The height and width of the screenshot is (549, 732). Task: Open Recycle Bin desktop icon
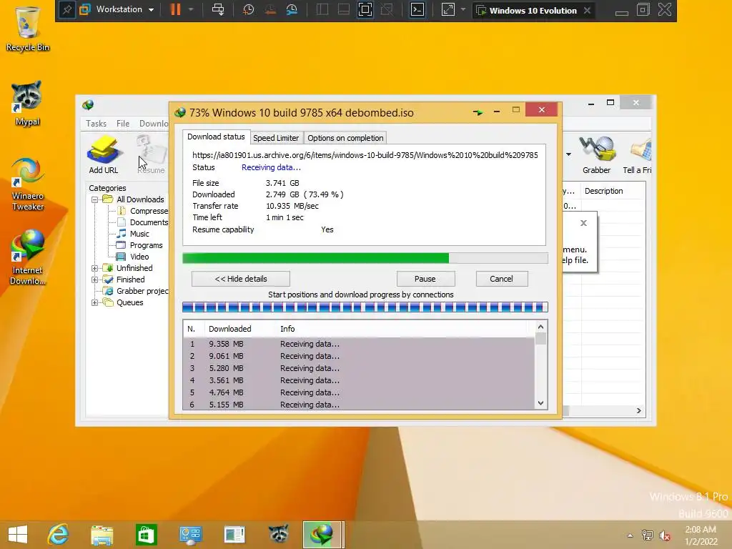click(28, 29)
